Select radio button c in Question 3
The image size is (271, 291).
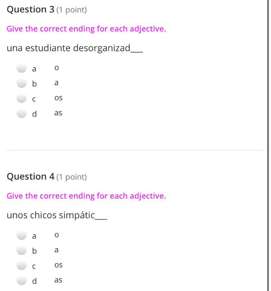click(22, 99)
